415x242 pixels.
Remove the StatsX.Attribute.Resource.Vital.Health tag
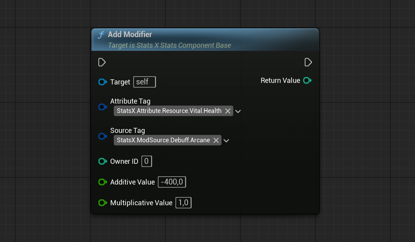pos(228,111)
